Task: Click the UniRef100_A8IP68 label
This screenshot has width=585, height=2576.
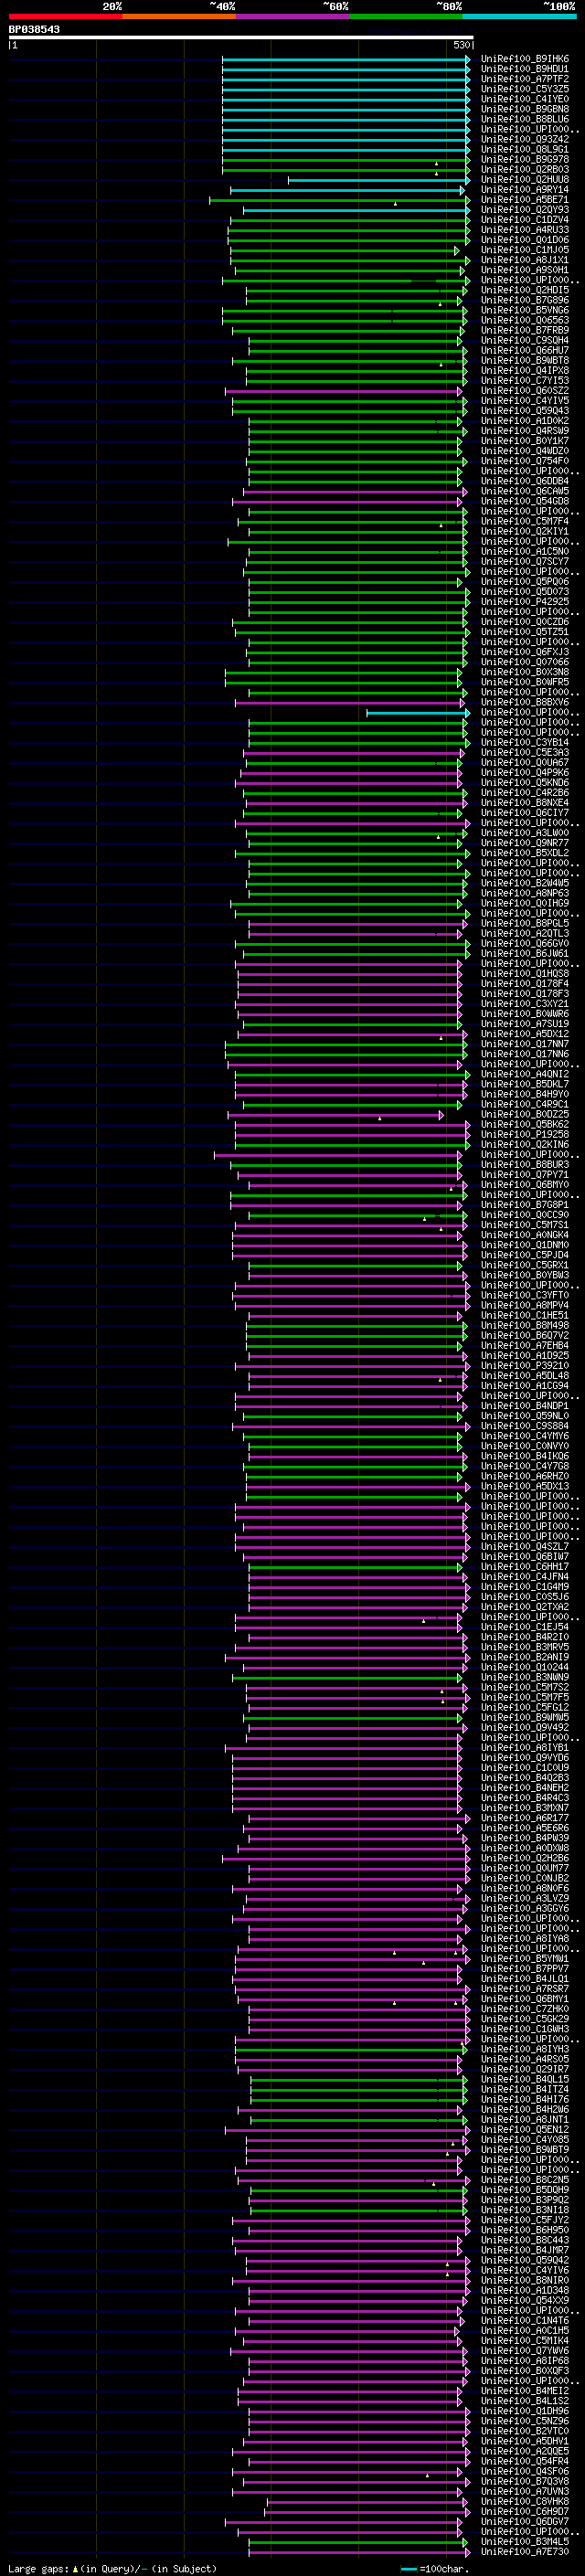Action: 525,2360
